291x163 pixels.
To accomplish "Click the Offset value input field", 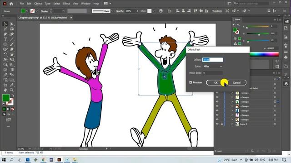I will tap(212, 60).
